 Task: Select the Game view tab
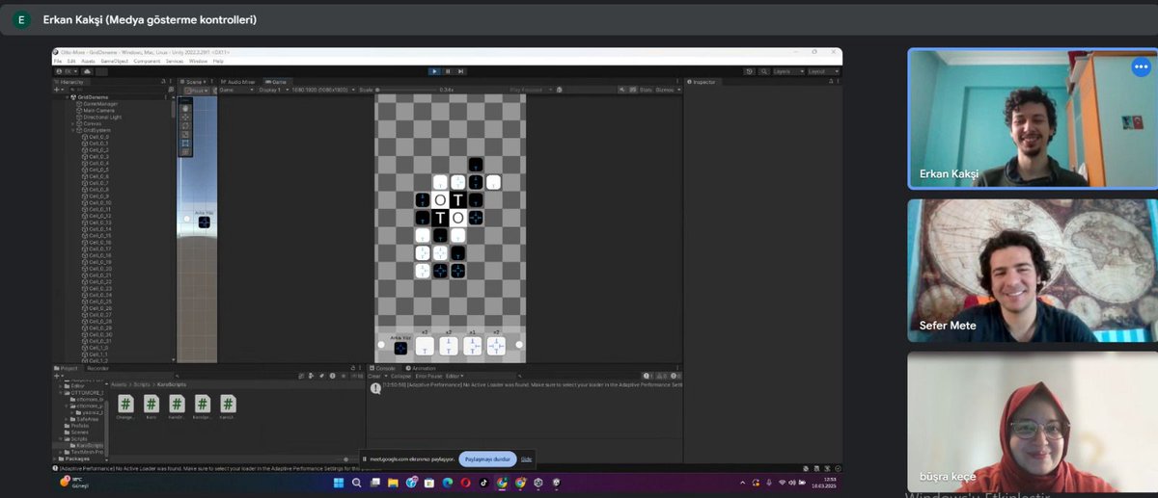tap(276, 82)
